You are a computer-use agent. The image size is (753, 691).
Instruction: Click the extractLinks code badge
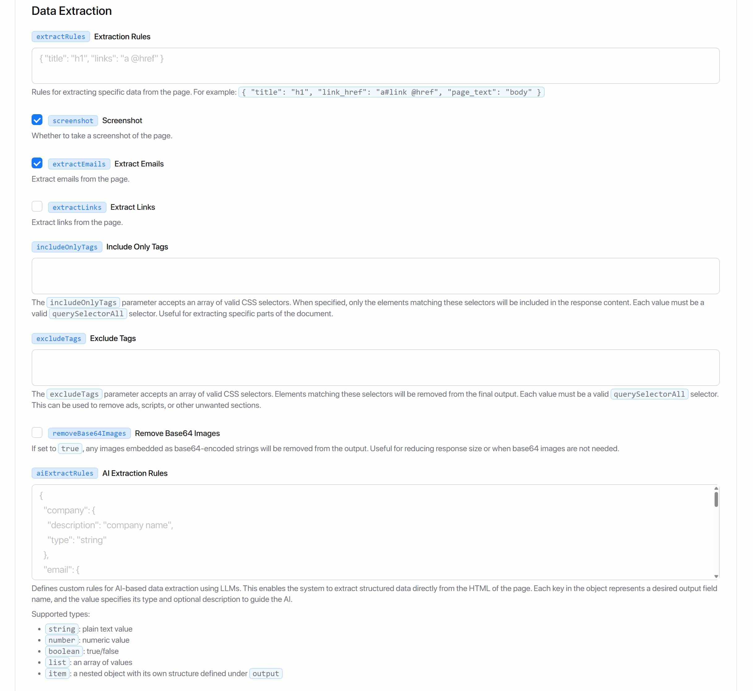77,208
